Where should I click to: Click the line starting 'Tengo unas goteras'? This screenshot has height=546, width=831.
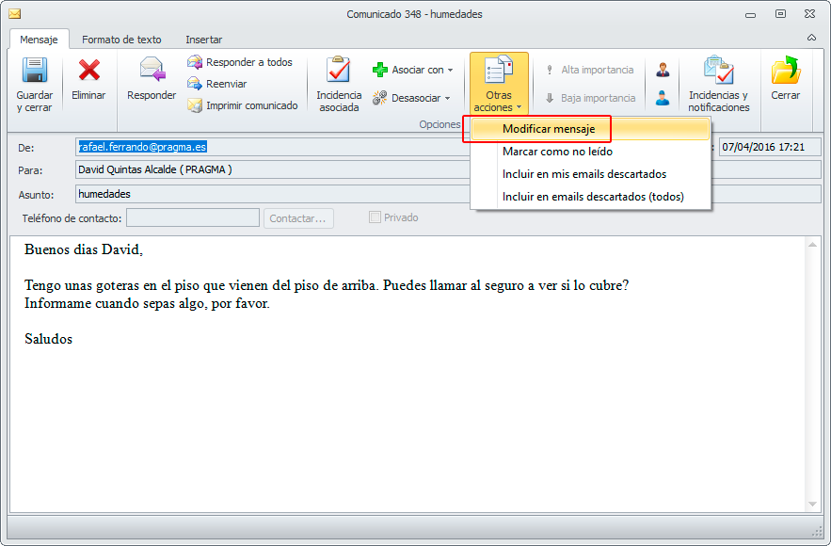(327, 285)
